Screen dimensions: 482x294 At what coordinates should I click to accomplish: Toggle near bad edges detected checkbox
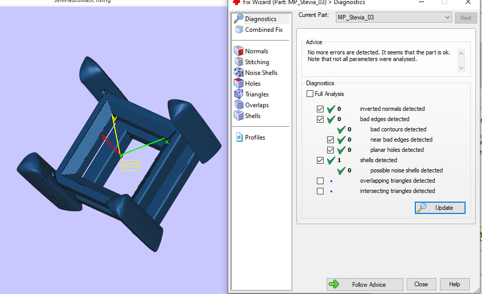point(330,140)
